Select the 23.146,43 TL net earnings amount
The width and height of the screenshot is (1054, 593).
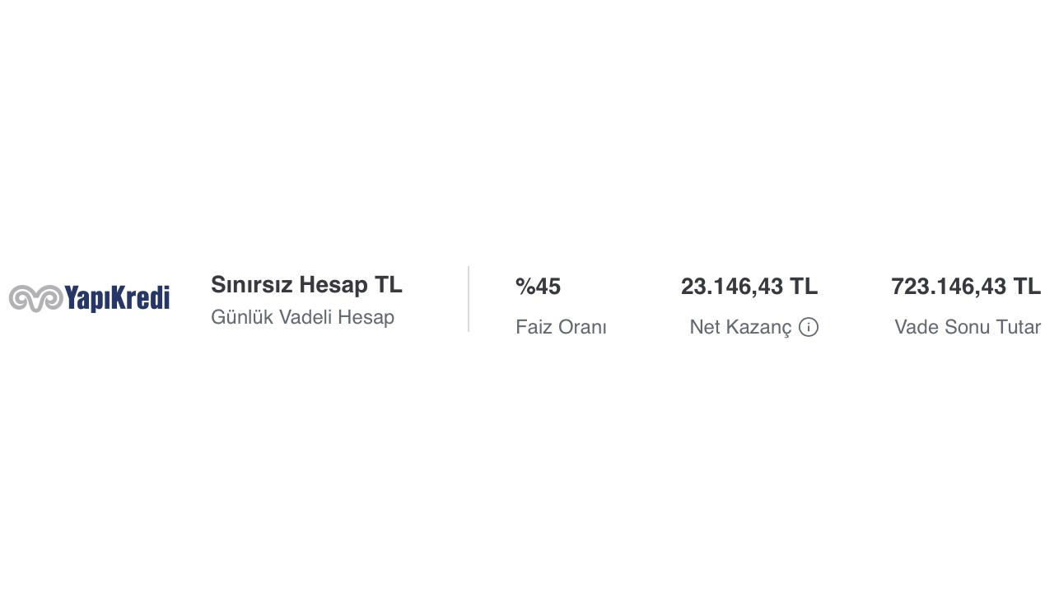click(x=749, y=287)
